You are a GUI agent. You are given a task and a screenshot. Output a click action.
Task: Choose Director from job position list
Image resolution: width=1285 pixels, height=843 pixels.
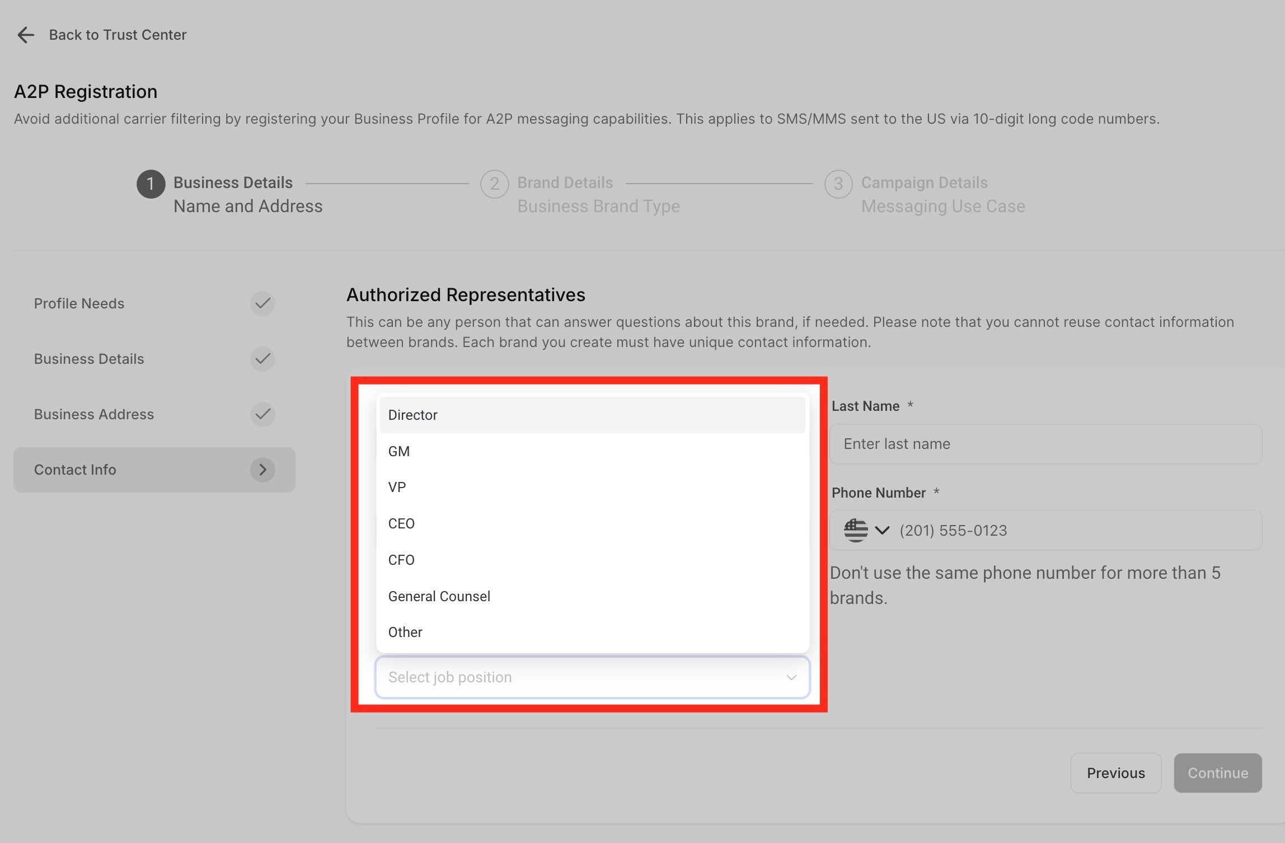tap(592, 415)
